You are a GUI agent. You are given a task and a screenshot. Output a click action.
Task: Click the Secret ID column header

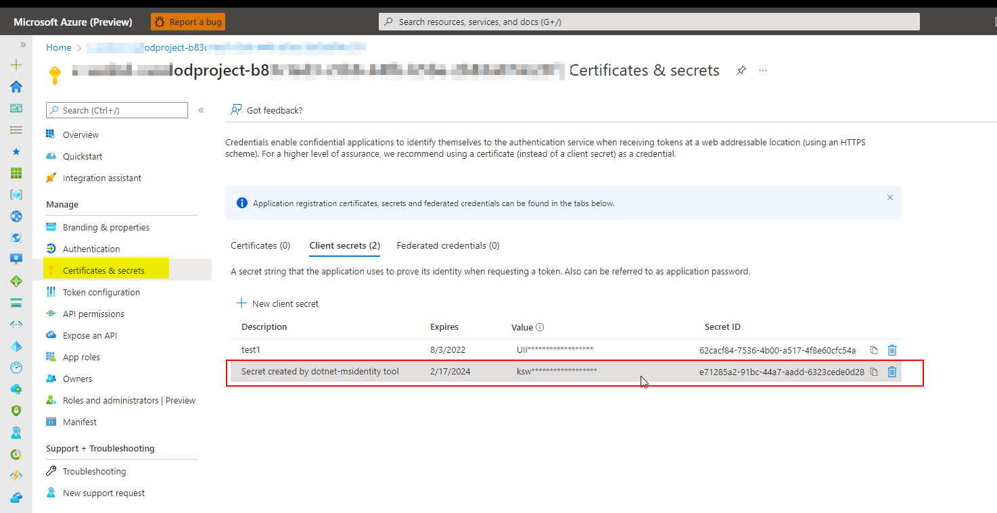pyautogui.click(x=722, y=326)
